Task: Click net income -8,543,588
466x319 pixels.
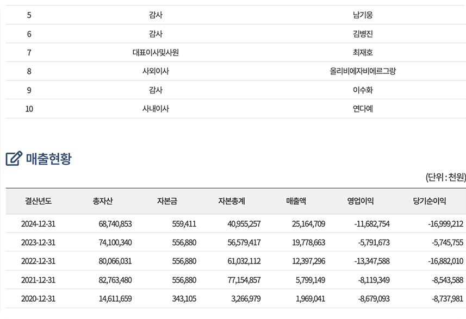Action: pyautogui.click(x=448, y=280)
